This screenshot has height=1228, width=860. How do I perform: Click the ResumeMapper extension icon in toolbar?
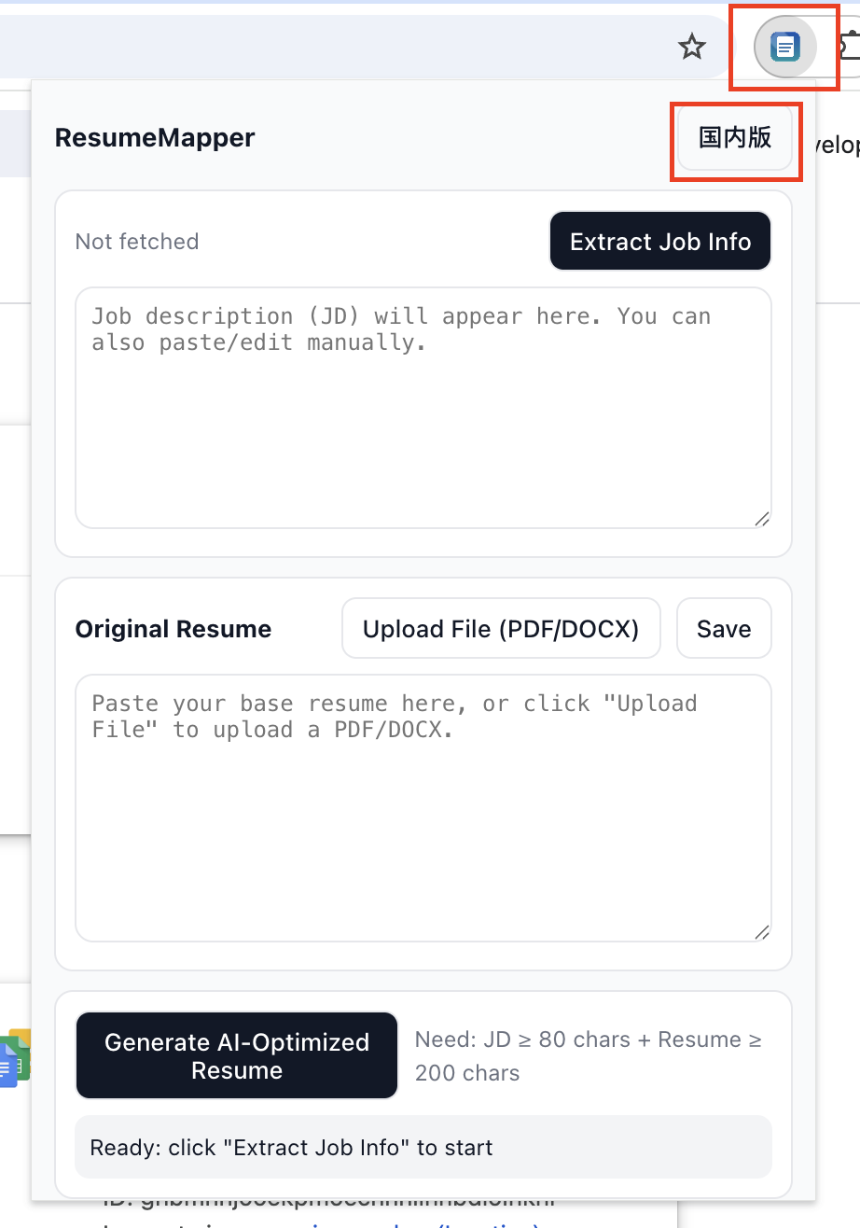pos(785,46)
